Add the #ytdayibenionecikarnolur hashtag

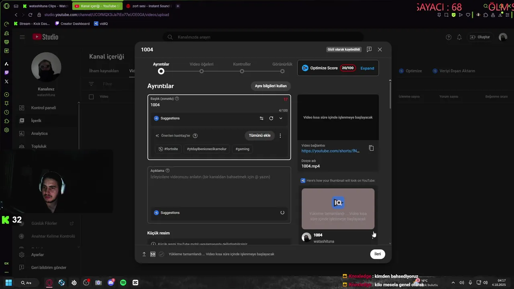(x=207, y=149)
